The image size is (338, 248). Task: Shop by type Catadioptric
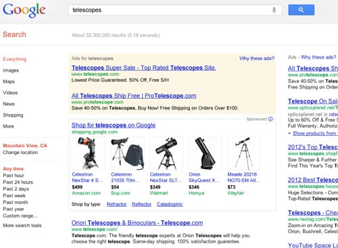pos(170,204)
